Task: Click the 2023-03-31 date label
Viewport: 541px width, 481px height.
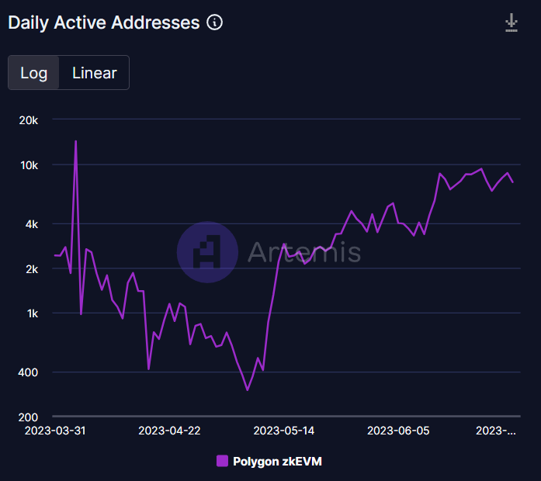Action: (55, 431)
